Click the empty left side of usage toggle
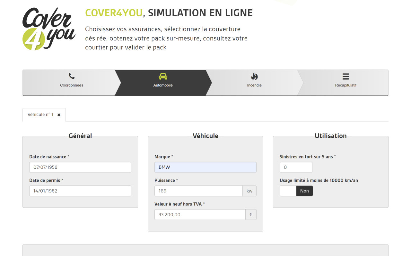This screenshot has width=411, height=256. coord(288,191)
